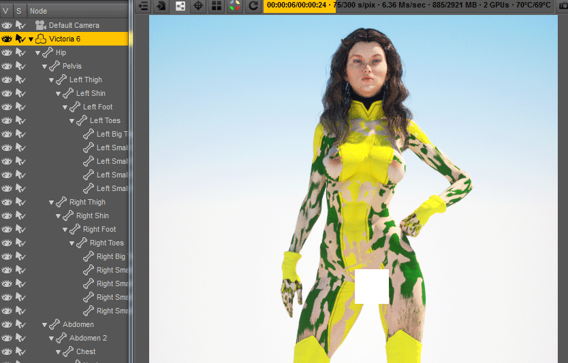
Task: Toggle the Hip bone visibility eye
Action: click(x=7, y=52)
